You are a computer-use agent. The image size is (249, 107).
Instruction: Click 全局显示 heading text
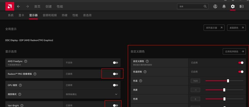point(11,29)
